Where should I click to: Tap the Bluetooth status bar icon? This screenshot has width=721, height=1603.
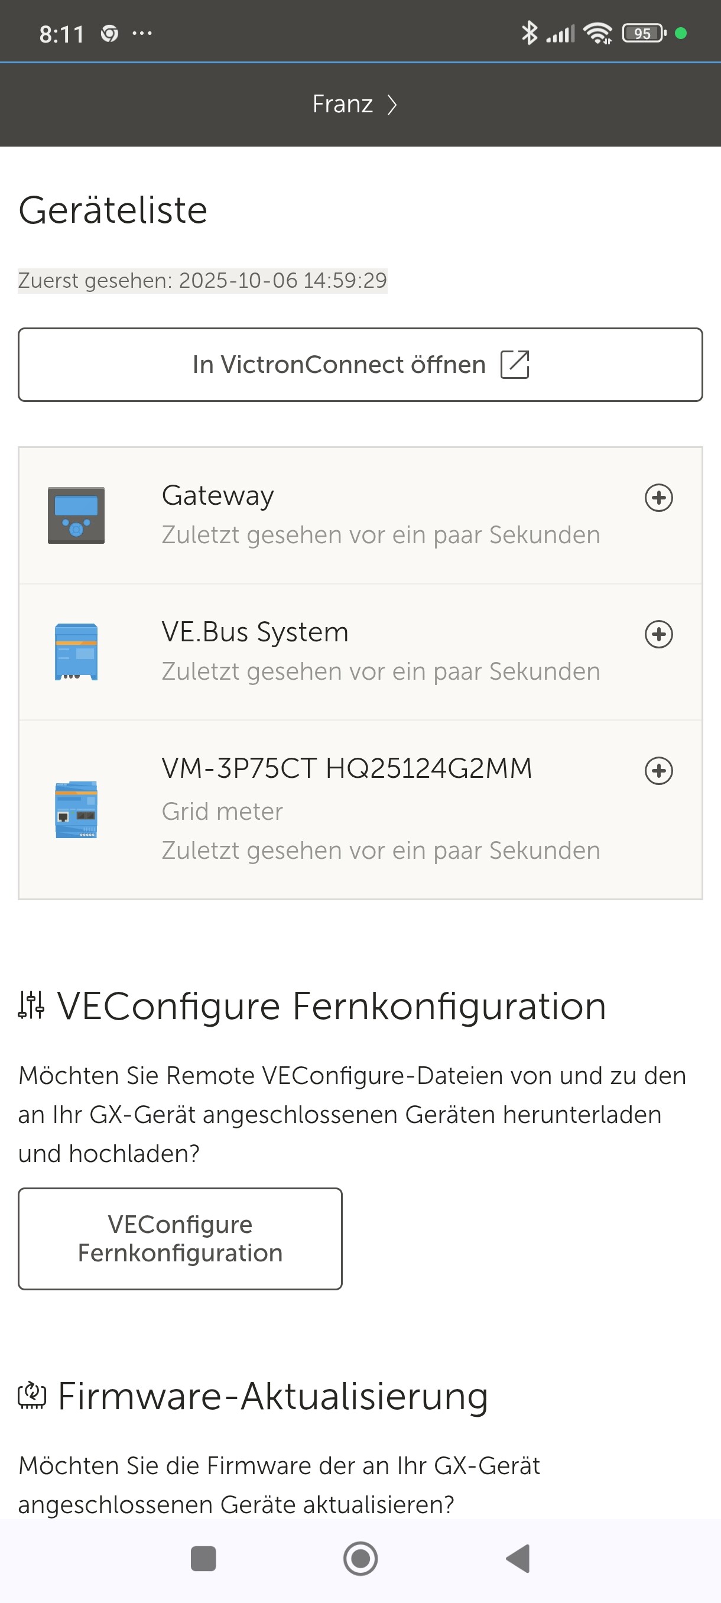(x=529, y=33)
